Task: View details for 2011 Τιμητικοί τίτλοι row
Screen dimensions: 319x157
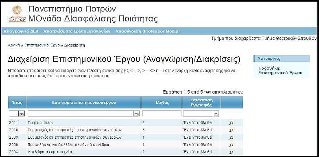Action: (231, 123)
